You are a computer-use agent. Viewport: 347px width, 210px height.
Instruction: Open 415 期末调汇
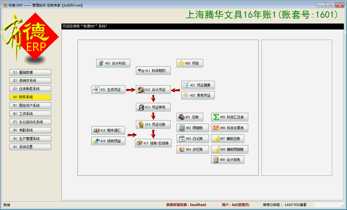pos(108,130)
